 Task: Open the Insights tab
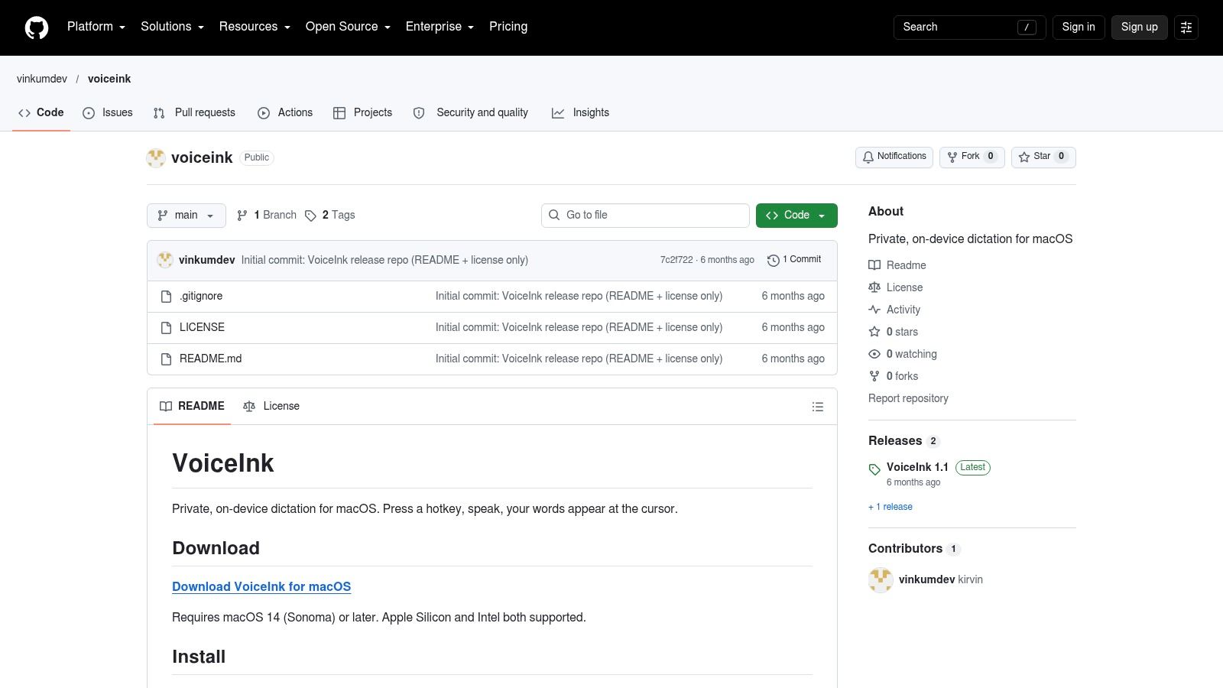[x=581, y=112]
